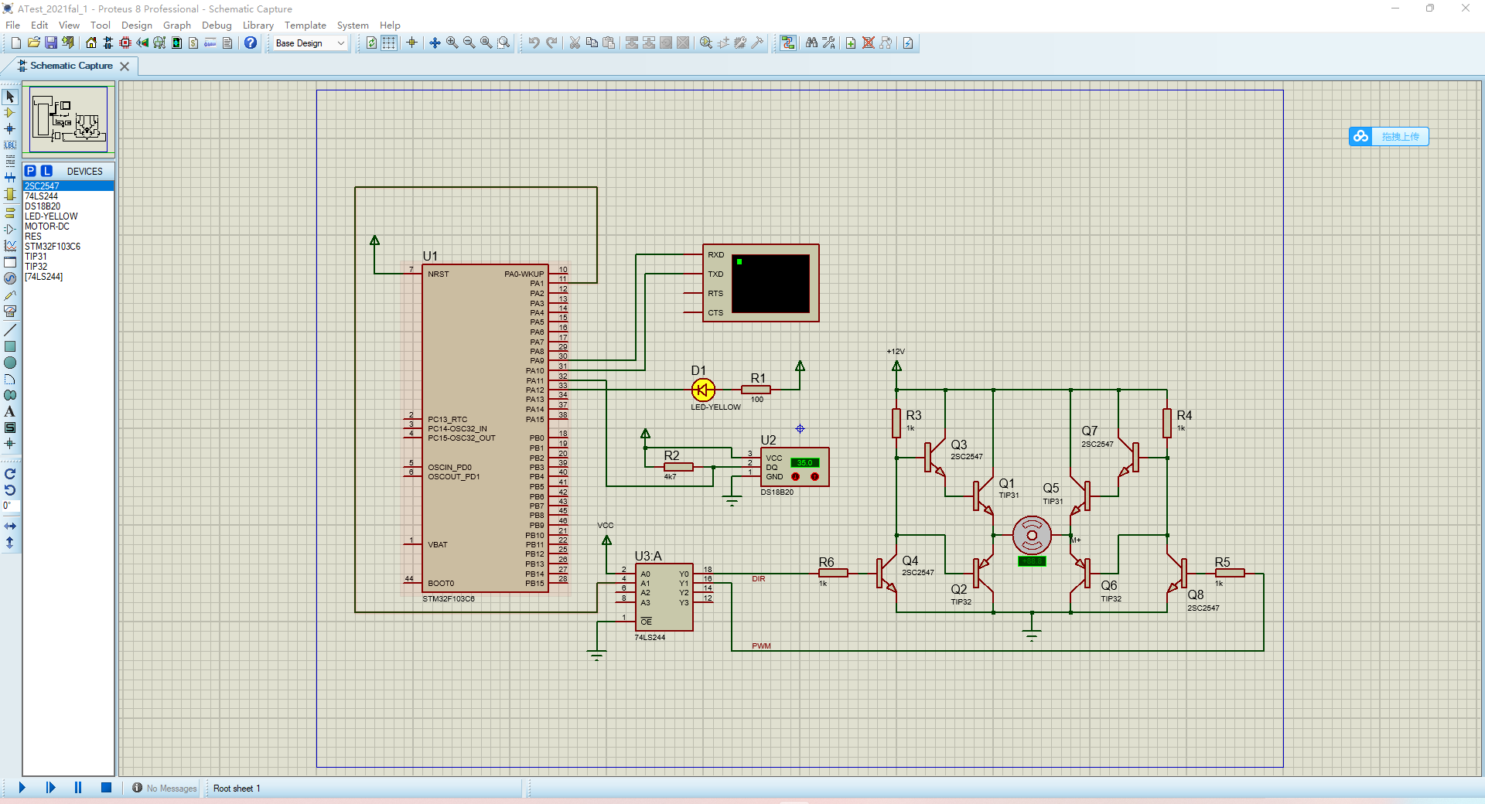Run the simulation with Play button
Image resolution: width=1485 pixels, height=804 pixels.
22,788
